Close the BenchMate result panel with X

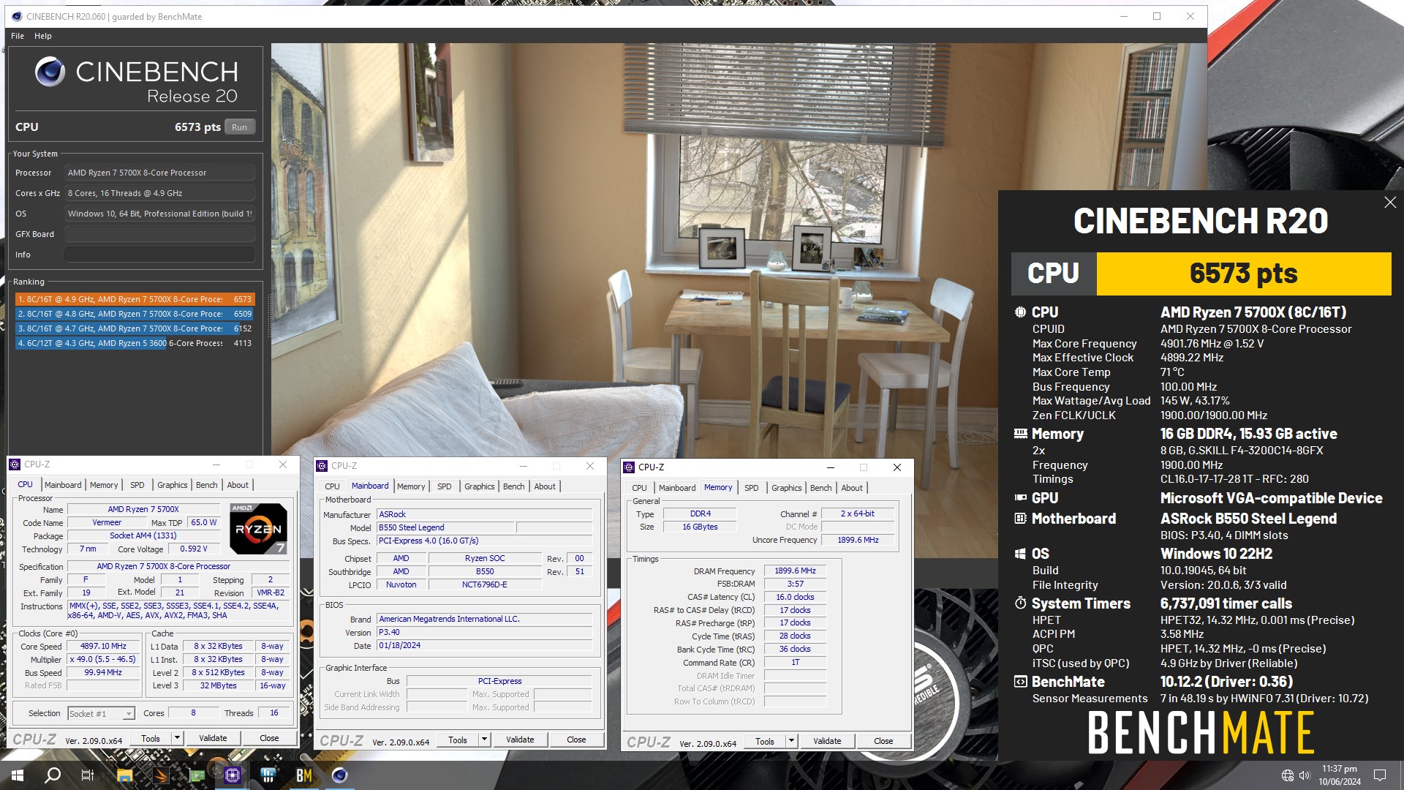click(x=1390, y=203)
